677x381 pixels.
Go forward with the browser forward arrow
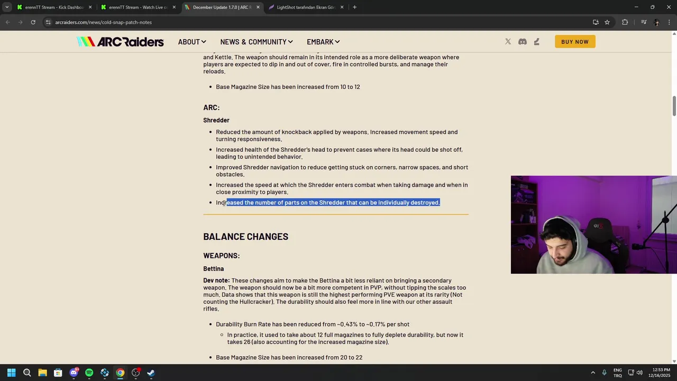click(x=20, y=22)
